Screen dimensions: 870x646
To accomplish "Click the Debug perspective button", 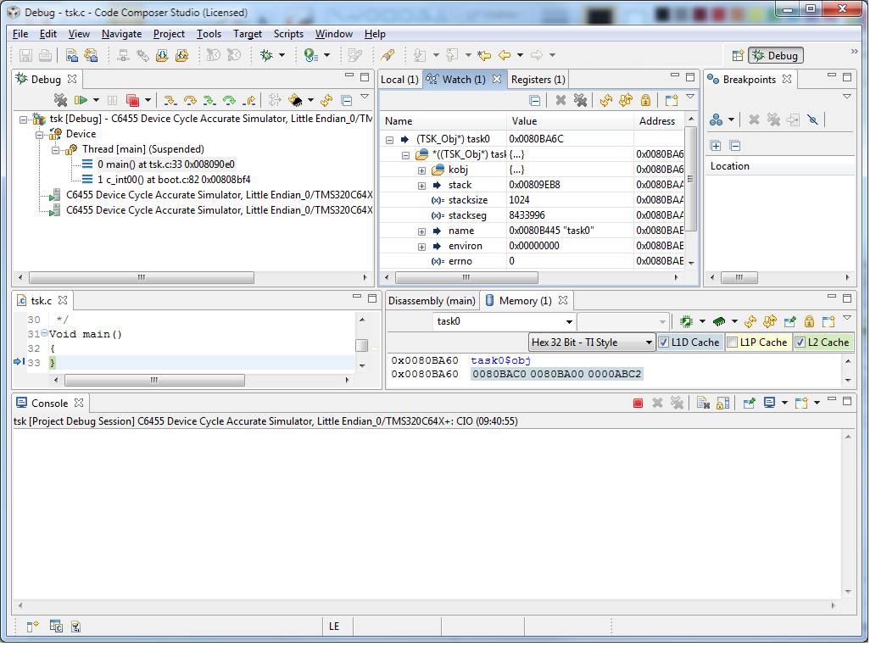I will [776, 55].
